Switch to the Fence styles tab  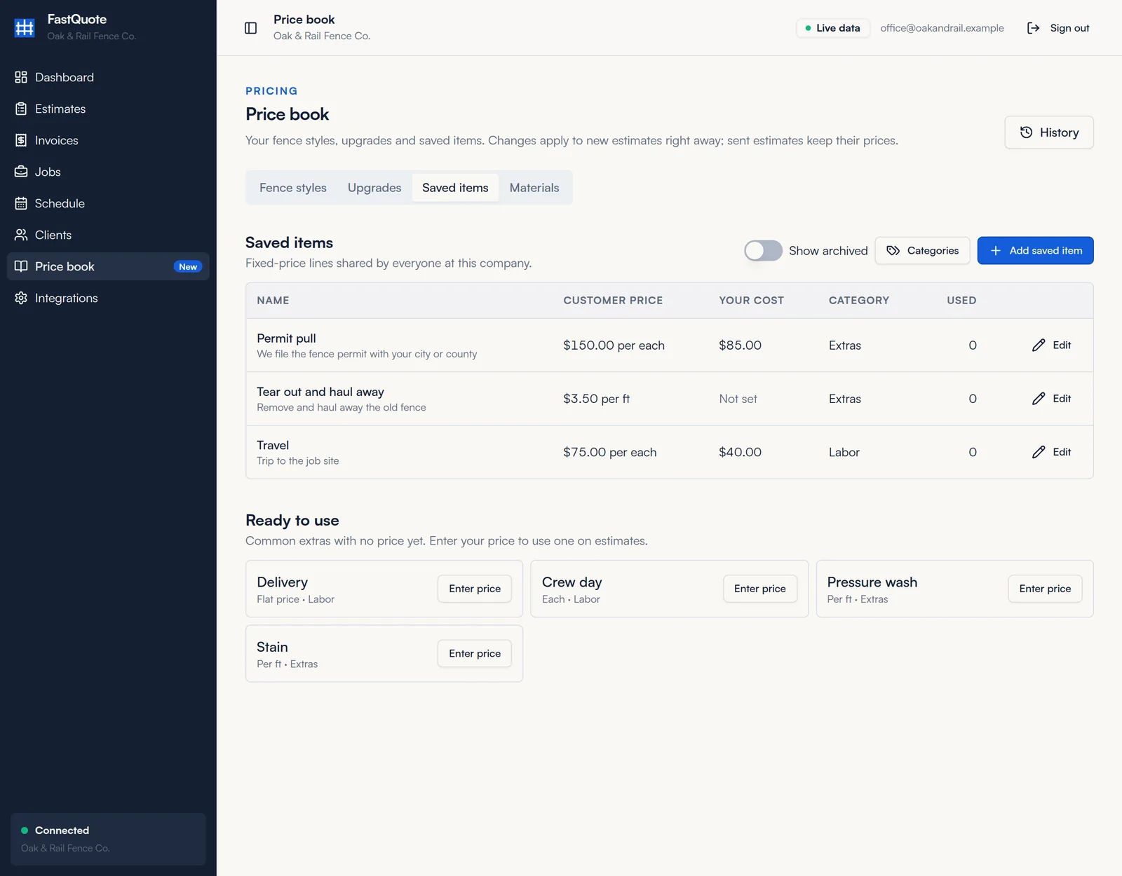pos(293,188)
